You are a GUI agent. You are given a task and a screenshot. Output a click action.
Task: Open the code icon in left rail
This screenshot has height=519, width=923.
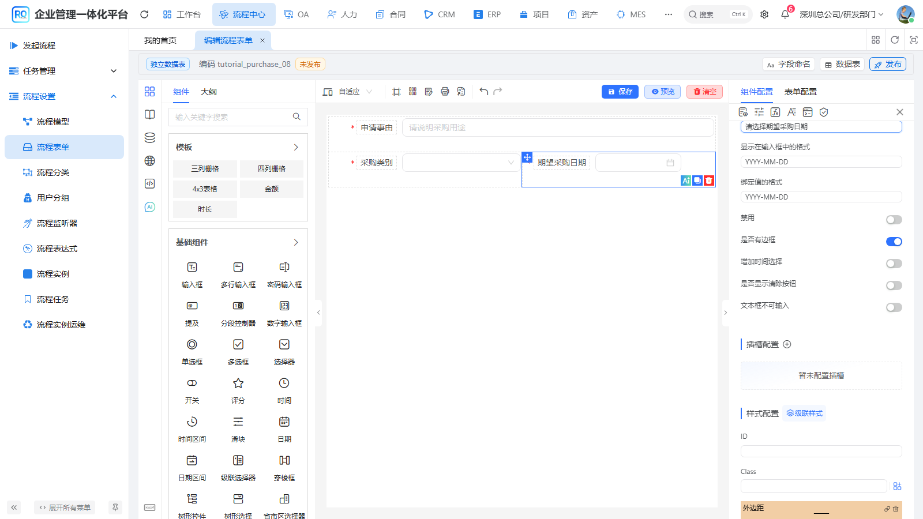click(x=150, y=183)
